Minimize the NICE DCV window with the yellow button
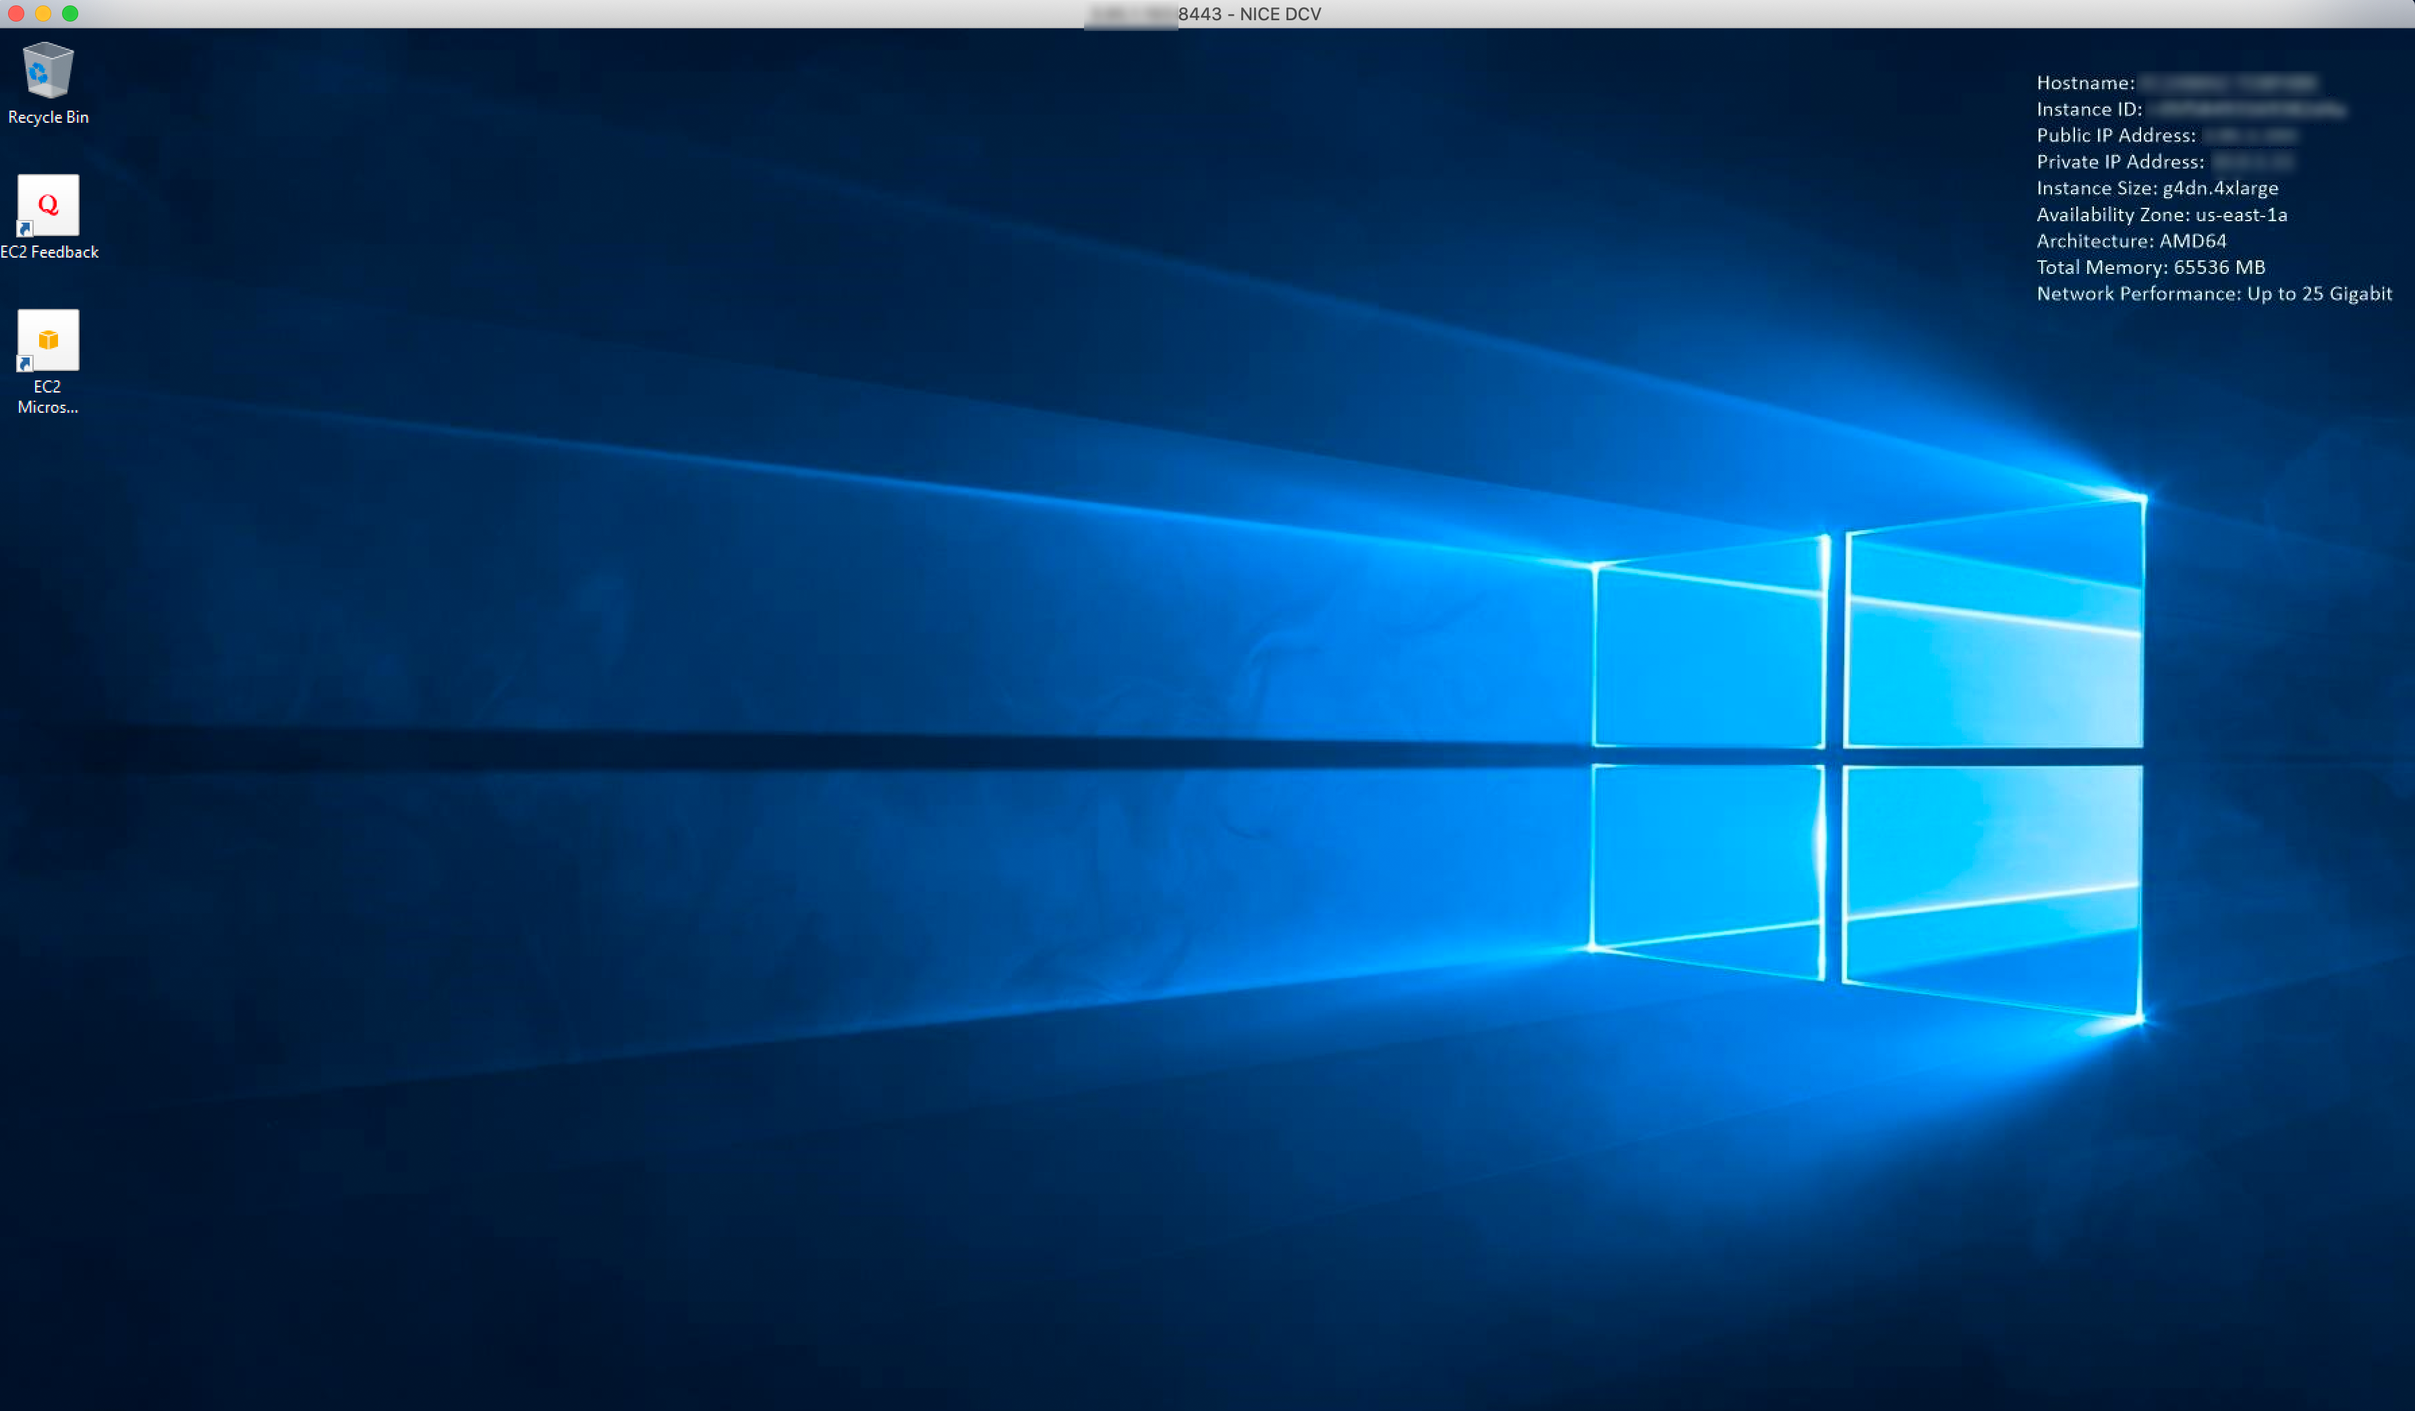 coord(43,13)
